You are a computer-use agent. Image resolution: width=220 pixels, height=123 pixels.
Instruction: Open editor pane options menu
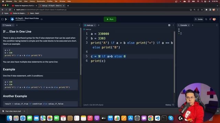(173, 25)
